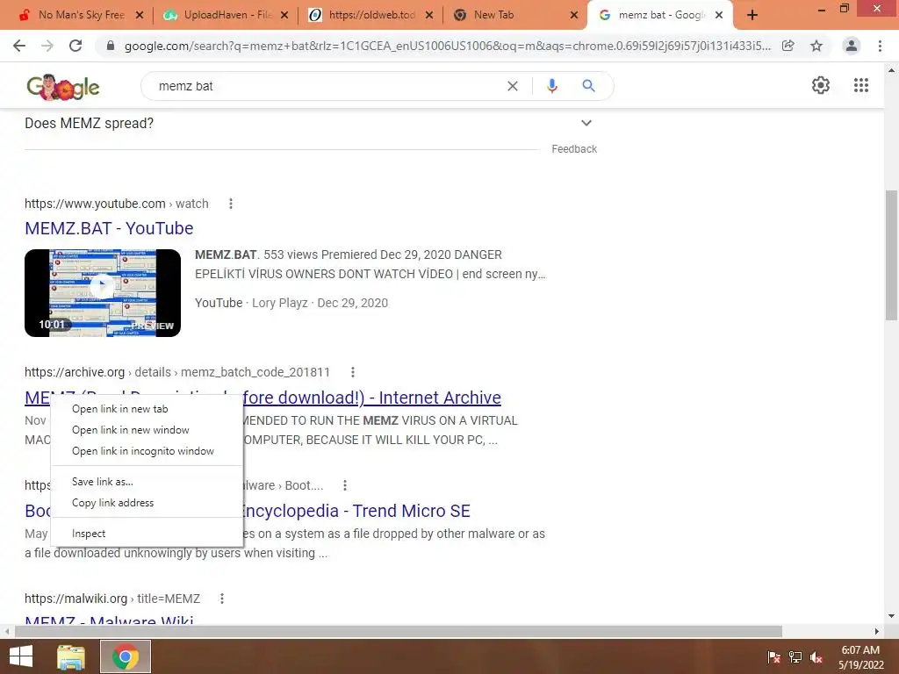Bookmark this page with the star icon
Viewport: 899px width, 674px height.
click(x=816, y=46)
